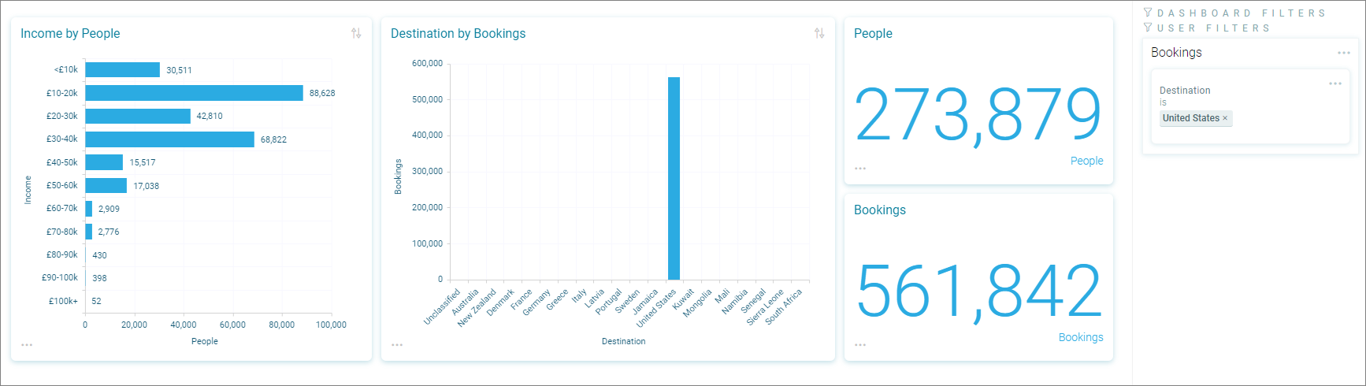
Task: Click sort icon on Destination by Bookings
Action: tap(819, 33)
